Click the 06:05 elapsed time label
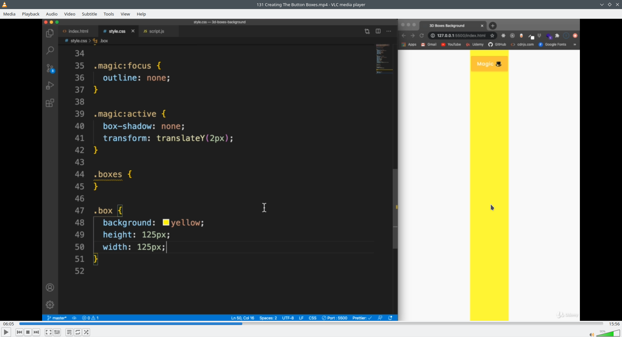 (8, 324)
